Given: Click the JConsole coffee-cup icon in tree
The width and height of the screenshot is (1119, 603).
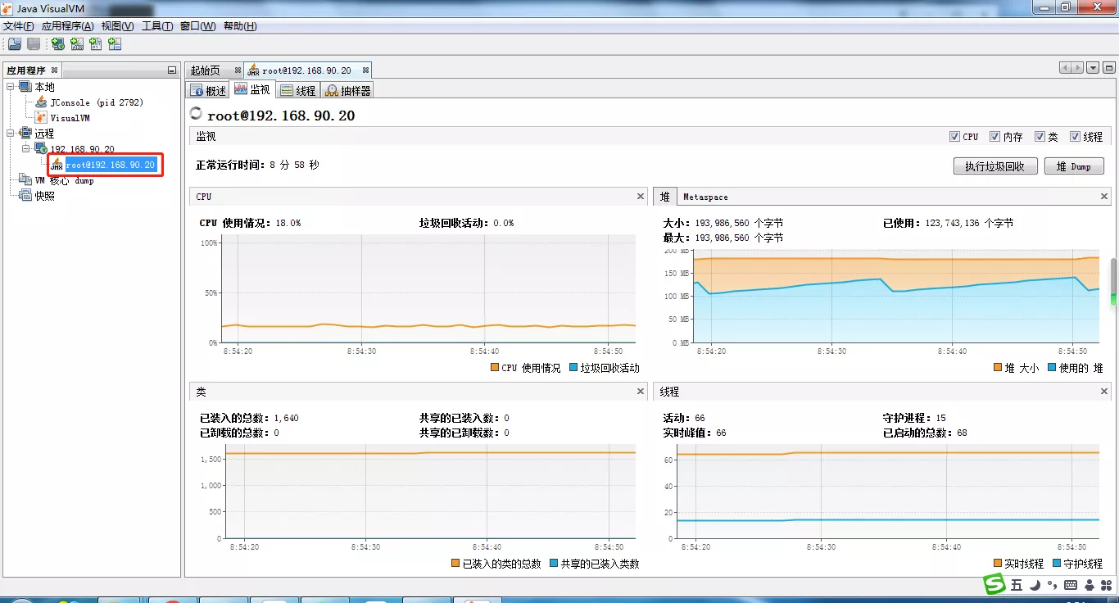Looking at the screenshot, I should [41, 102].
